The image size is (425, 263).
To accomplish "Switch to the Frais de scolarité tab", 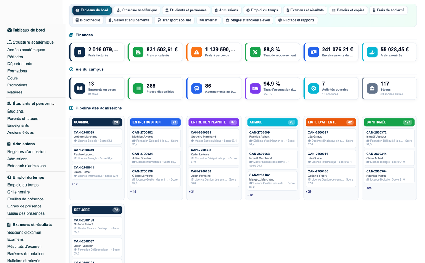I will pos(389,10).
